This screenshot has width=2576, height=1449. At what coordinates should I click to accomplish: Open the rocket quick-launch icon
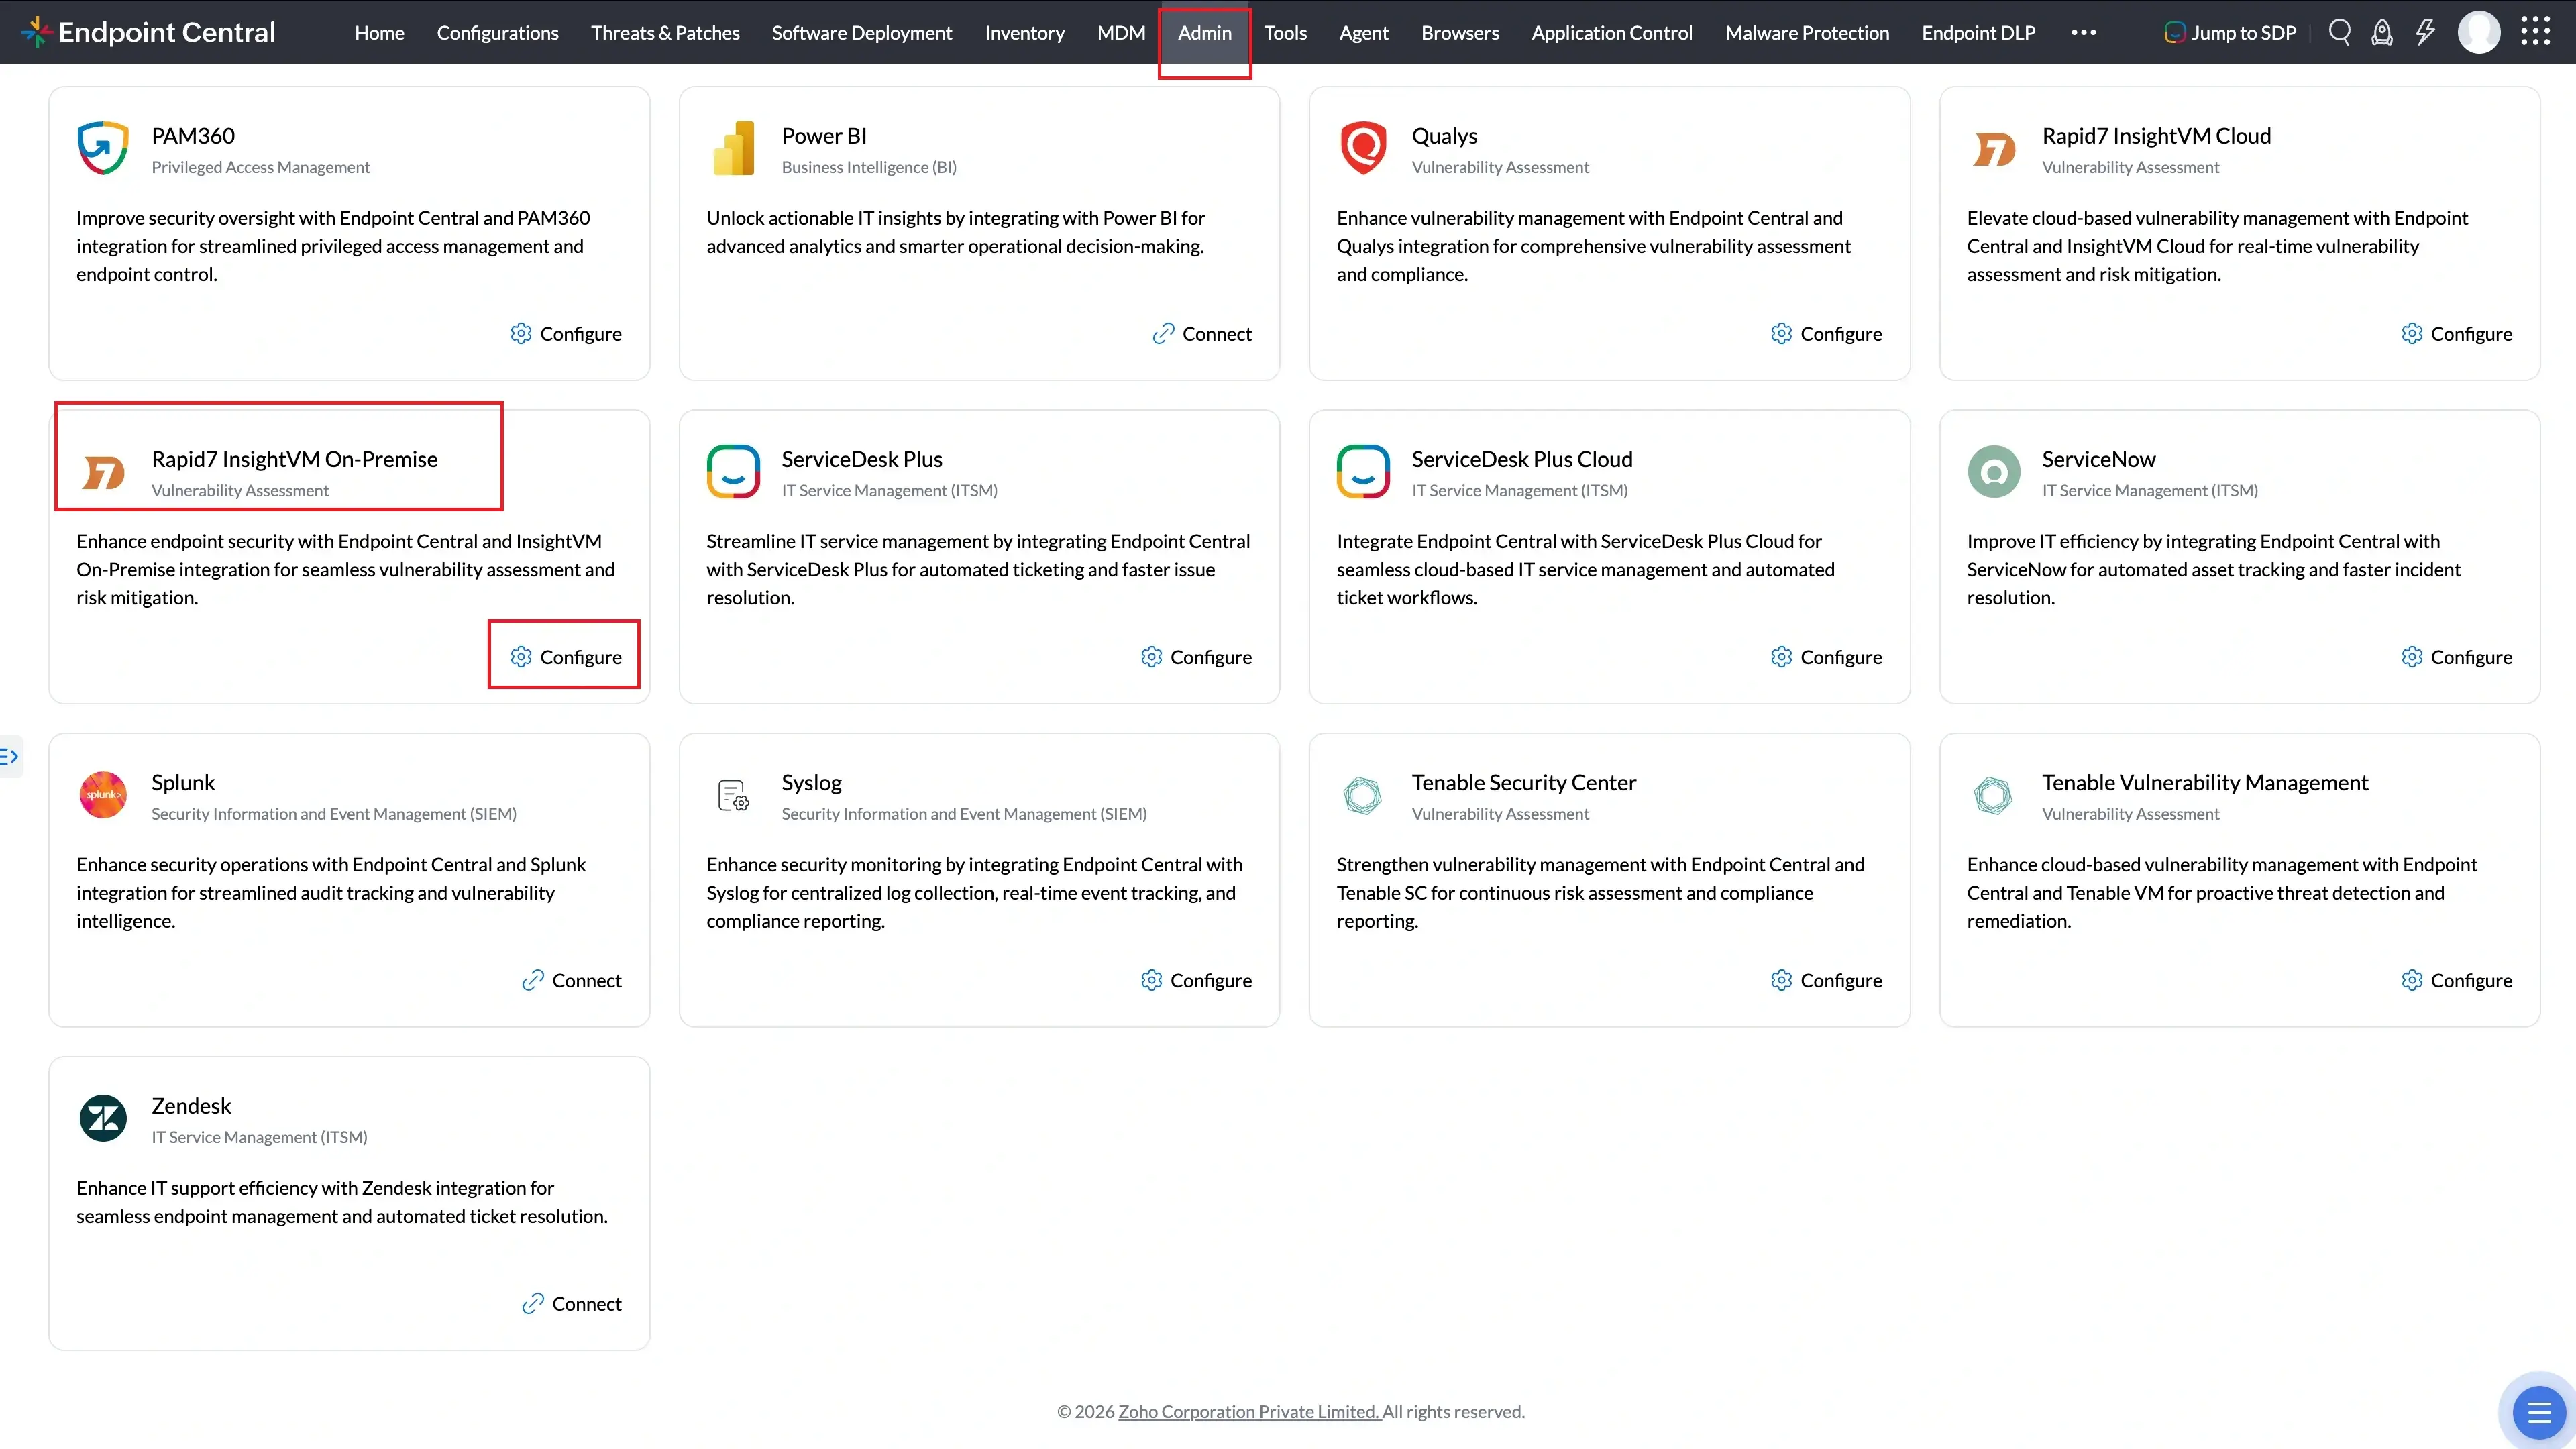2382,32
